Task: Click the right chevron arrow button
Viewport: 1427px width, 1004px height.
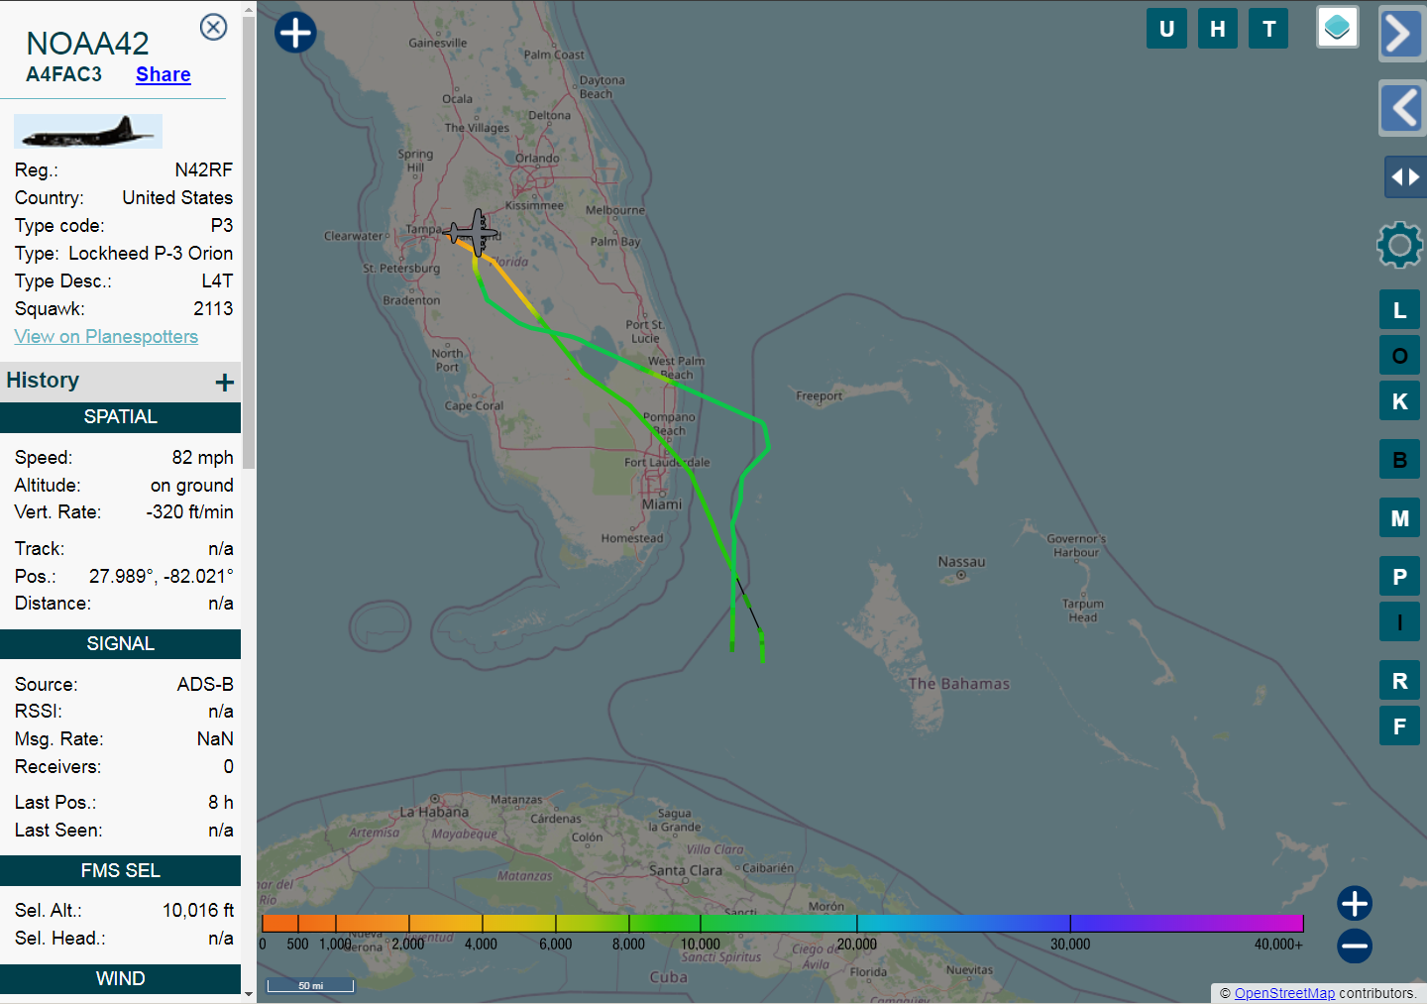Action: click(x=1400, y=35)
